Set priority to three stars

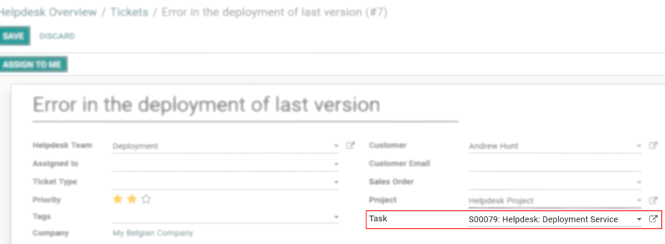[146, 200]
